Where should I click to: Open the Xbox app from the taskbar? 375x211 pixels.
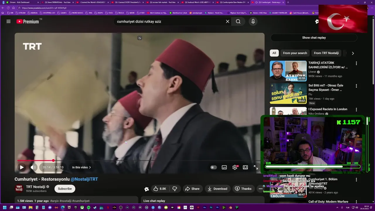82,207
